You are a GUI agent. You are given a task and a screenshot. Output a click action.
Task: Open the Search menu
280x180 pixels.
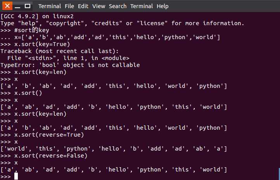(118, 6)
